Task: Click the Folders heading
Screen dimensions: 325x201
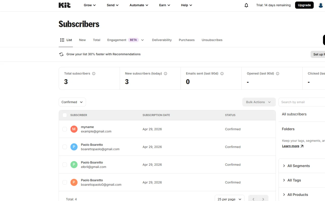Action: 288,129
